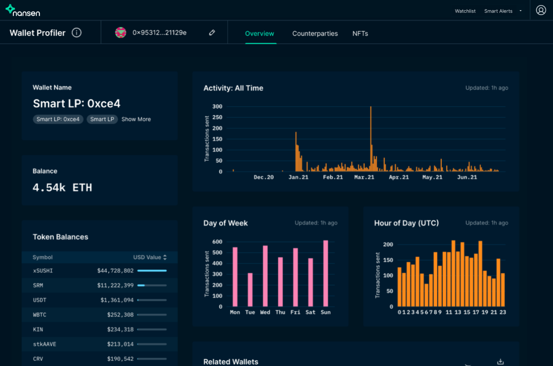Click the xSUSHI value progress bar

click(x=152, y=270)
